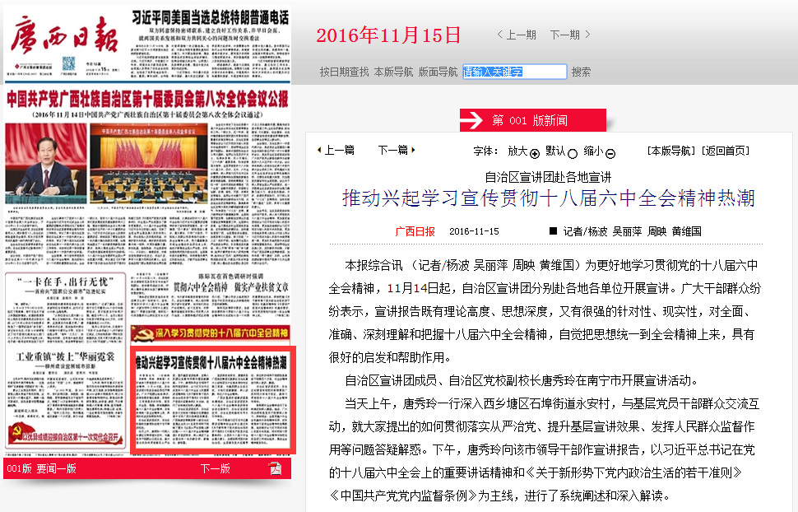
Task: Click inside the keyword search input box
Action: 517,71
